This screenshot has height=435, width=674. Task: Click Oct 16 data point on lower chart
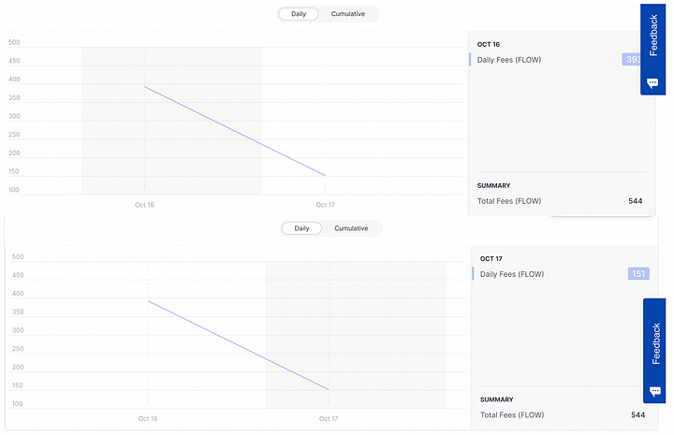(x=148, y=301)
